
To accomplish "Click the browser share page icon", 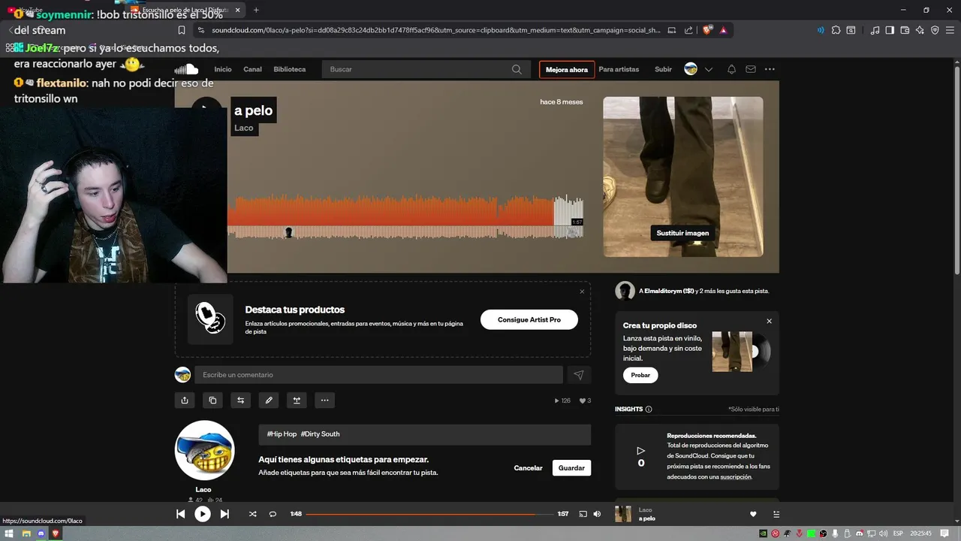I will 688,30.
